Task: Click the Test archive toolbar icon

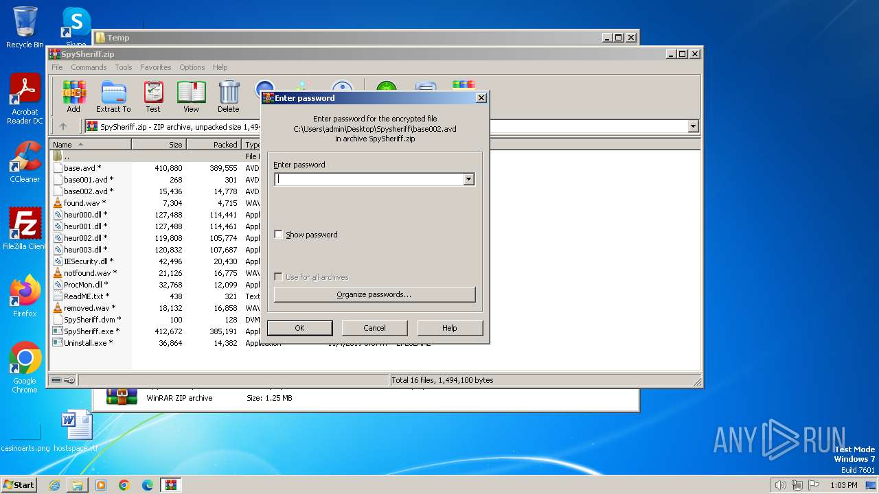Action: 153,96
